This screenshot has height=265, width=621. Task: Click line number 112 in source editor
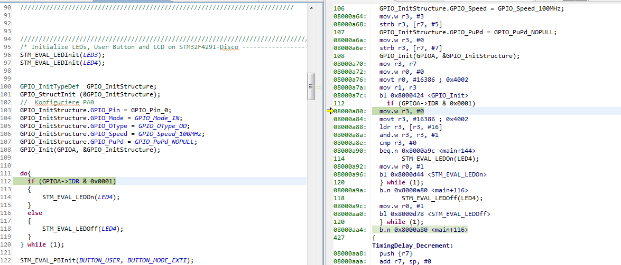7,181
